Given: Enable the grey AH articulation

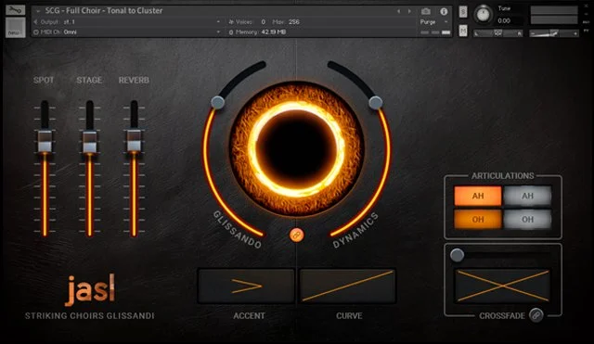Looking at the screenshot, I should 527,196.
